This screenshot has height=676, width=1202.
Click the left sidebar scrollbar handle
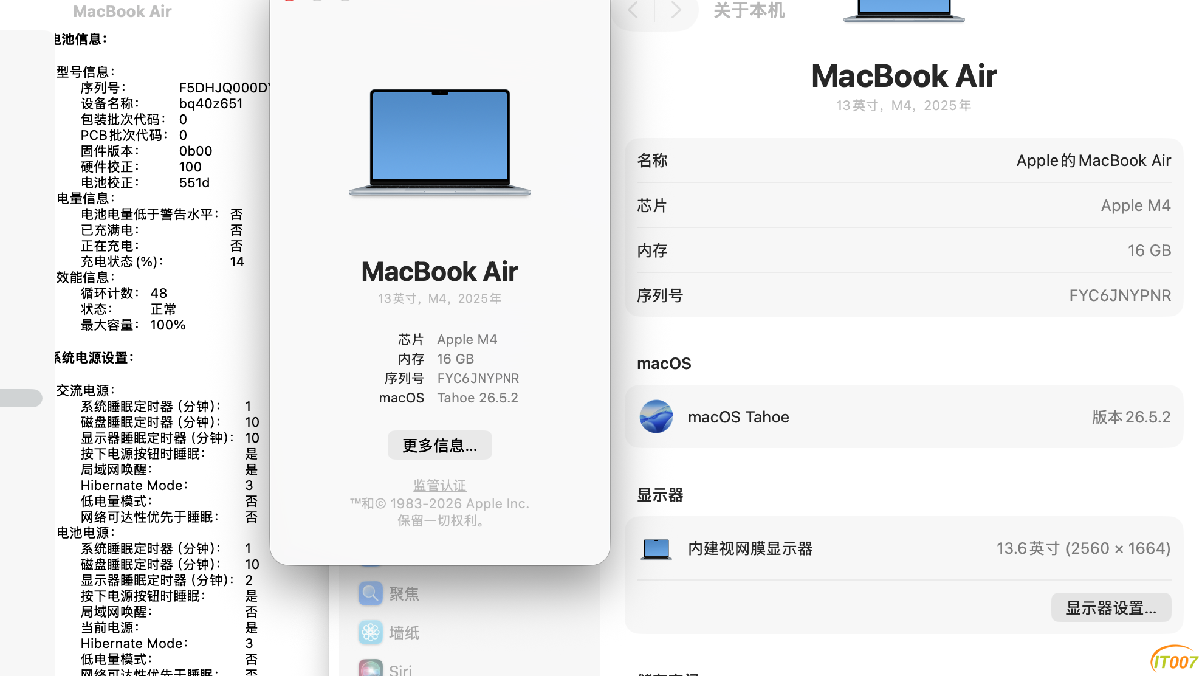coord(21,398)
